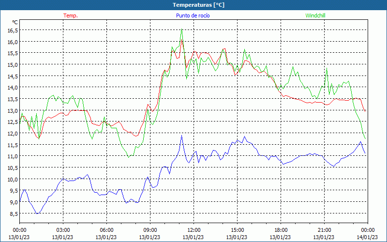This screenshot has height=242, width=387.
Task: Click the 12:00 time label
Action: pyautogui.click(x=194, y=230)
